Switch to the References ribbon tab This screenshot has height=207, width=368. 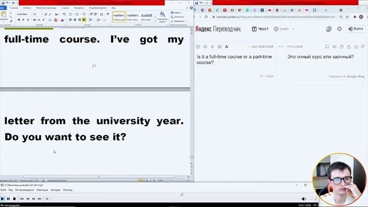[x=65, y=8]
